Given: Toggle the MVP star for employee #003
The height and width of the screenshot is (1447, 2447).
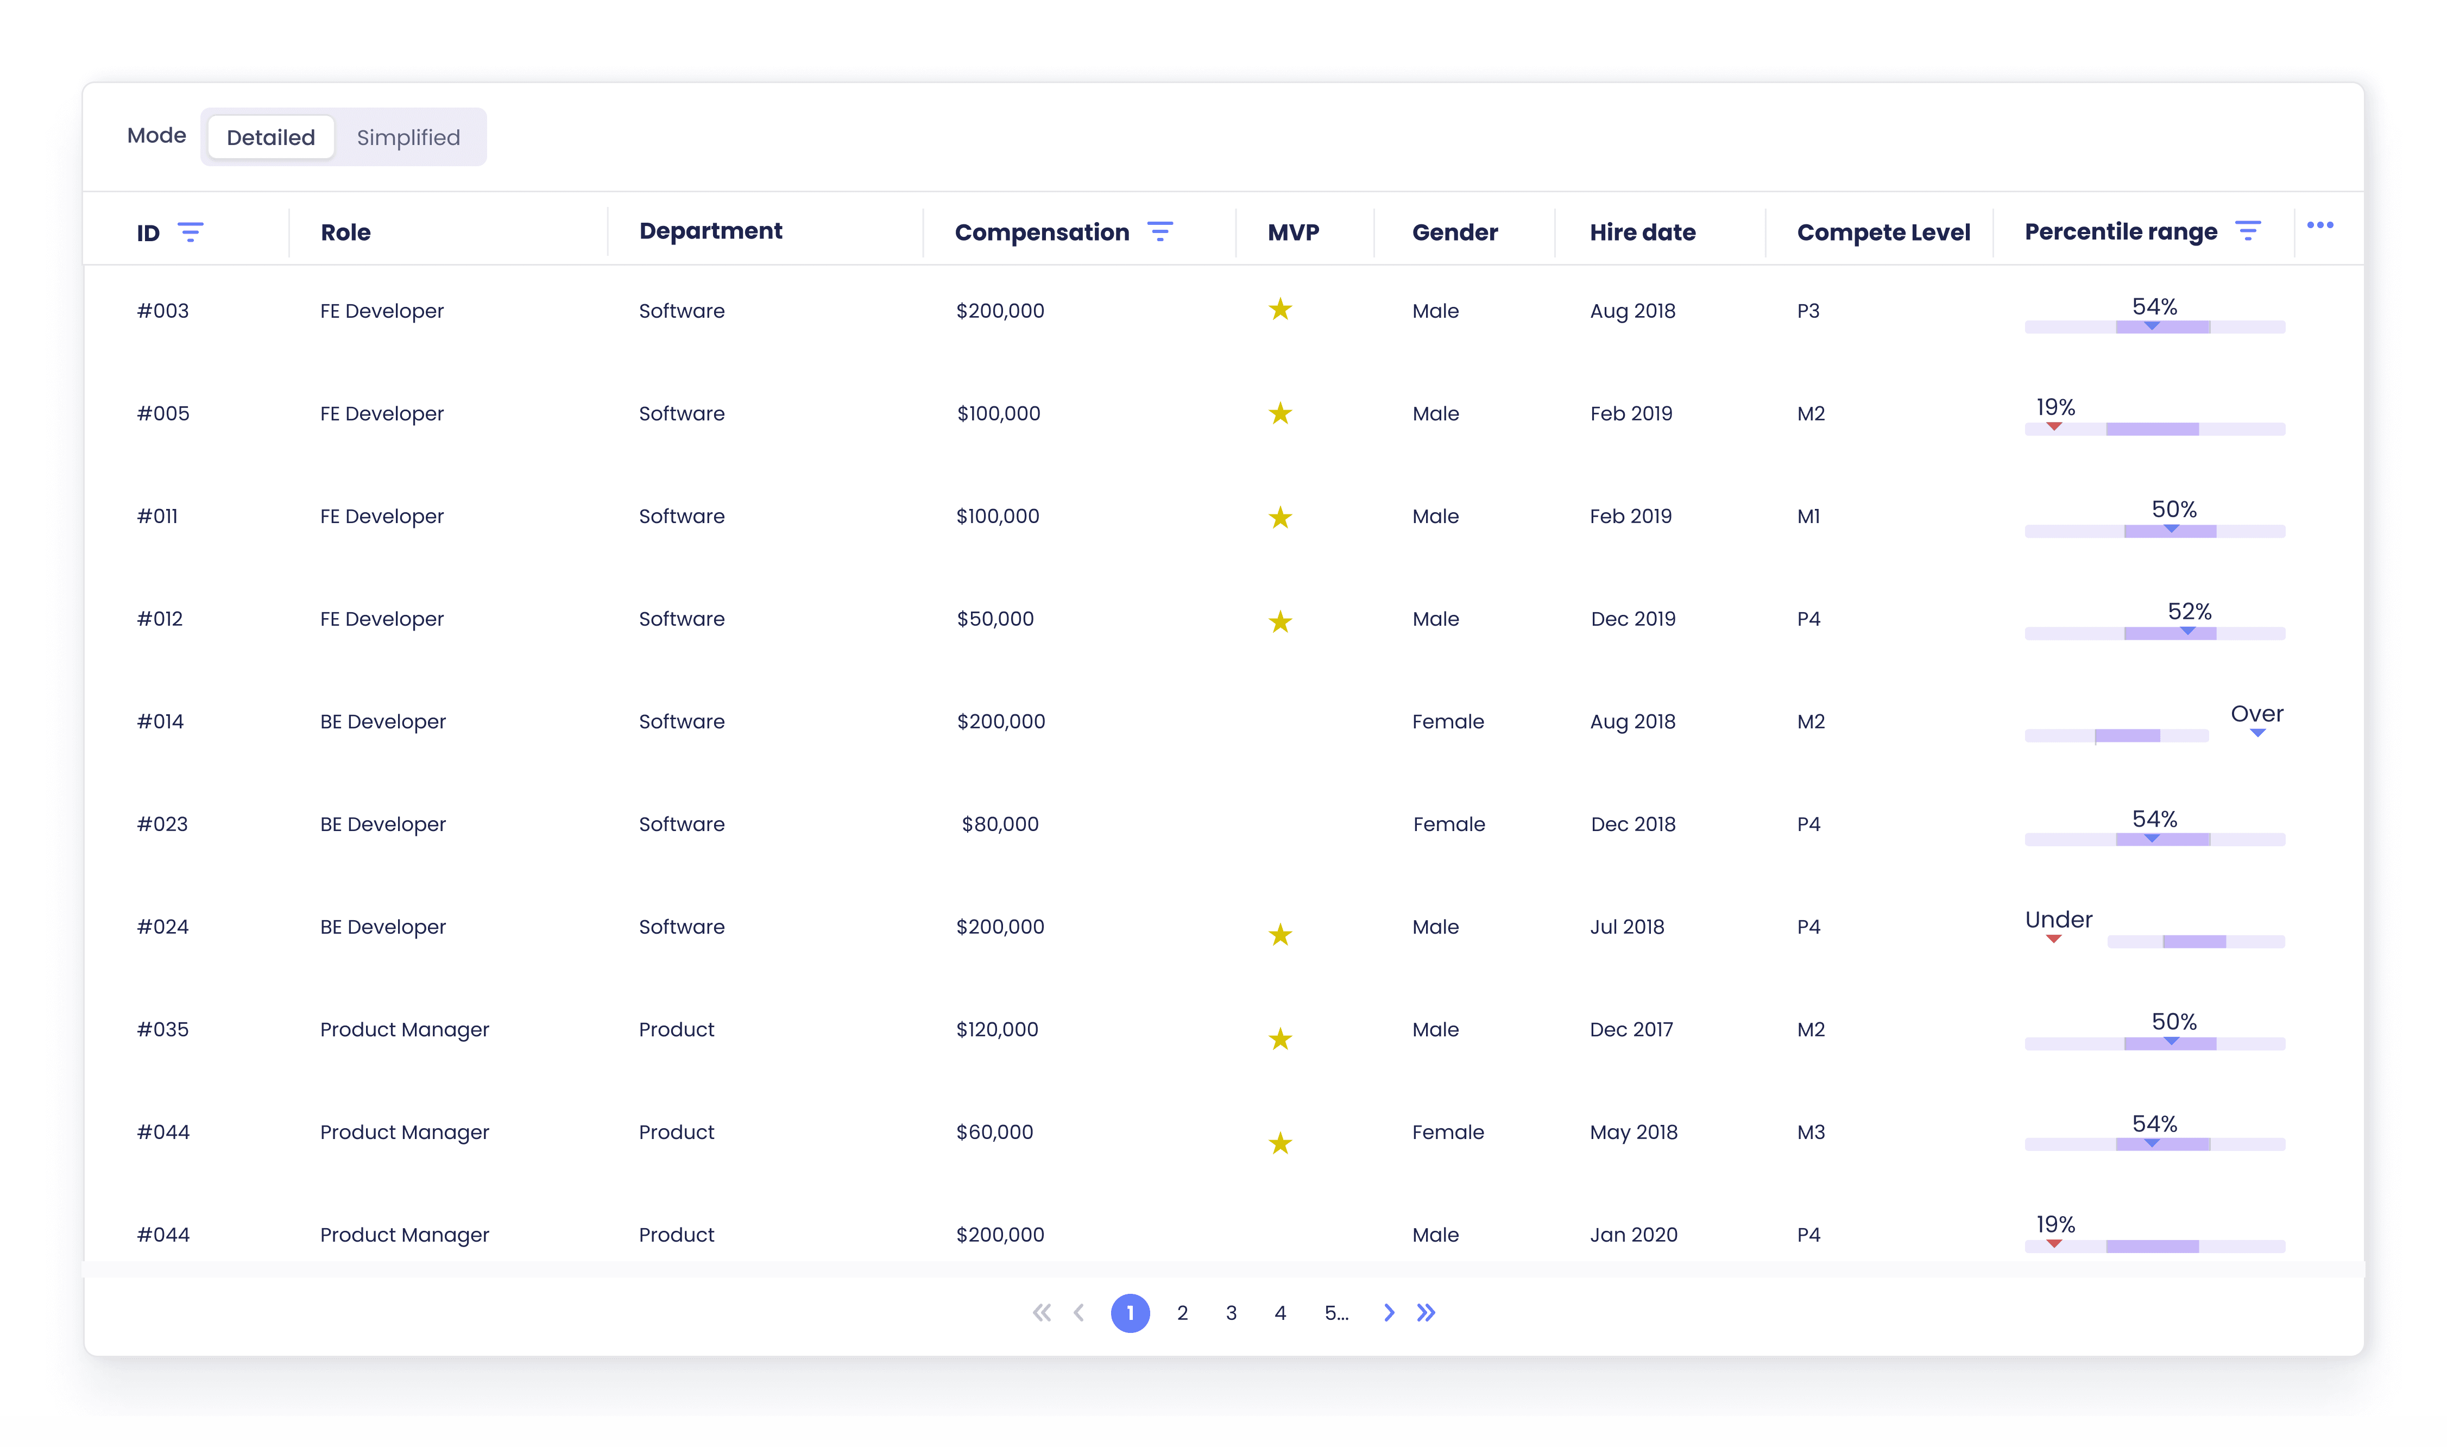Looking at the screenshot, I should pyautogui.click(x=1280, y=309).
